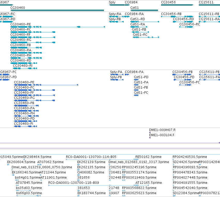Click transcript GstS1-RB
The image size is (220, 197).
139,30
